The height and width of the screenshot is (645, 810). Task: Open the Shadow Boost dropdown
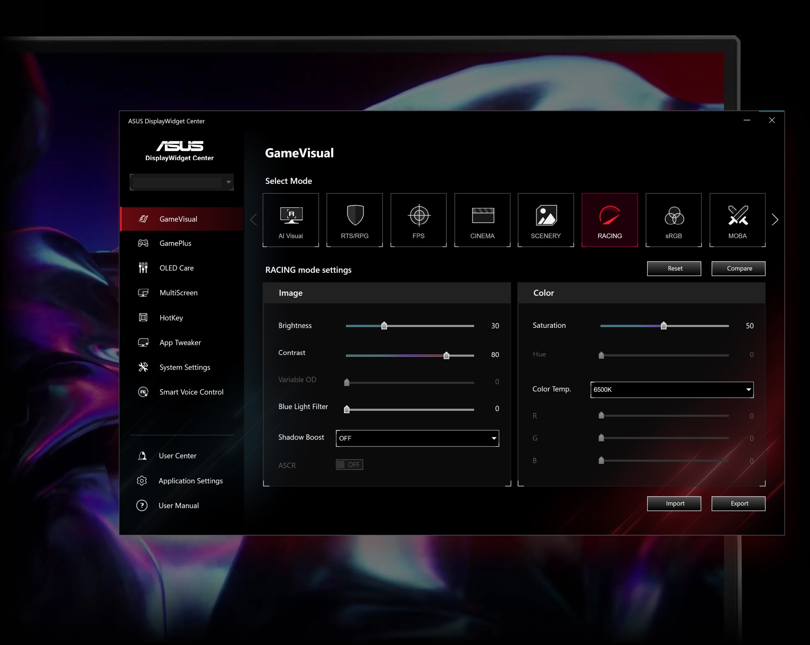(x=418, y=438)
